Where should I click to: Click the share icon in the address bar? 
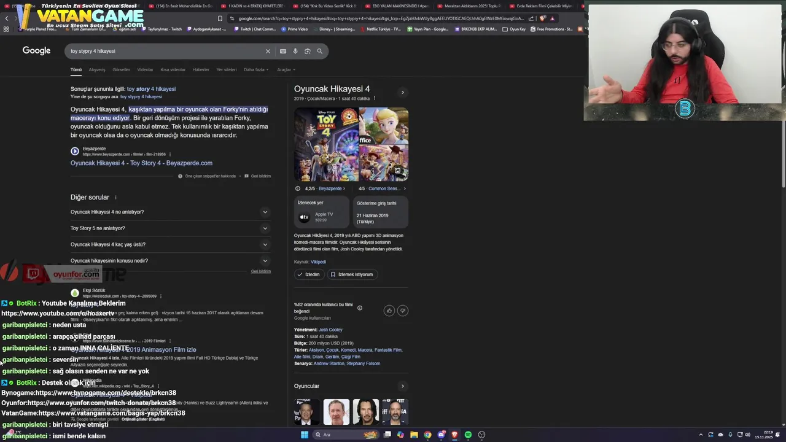(531, 18)
